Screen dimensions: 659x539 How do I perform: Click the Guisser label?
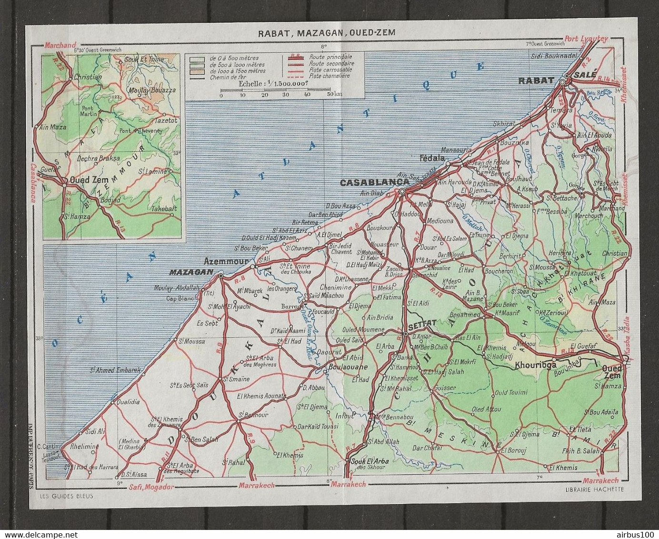coord(446,388)
